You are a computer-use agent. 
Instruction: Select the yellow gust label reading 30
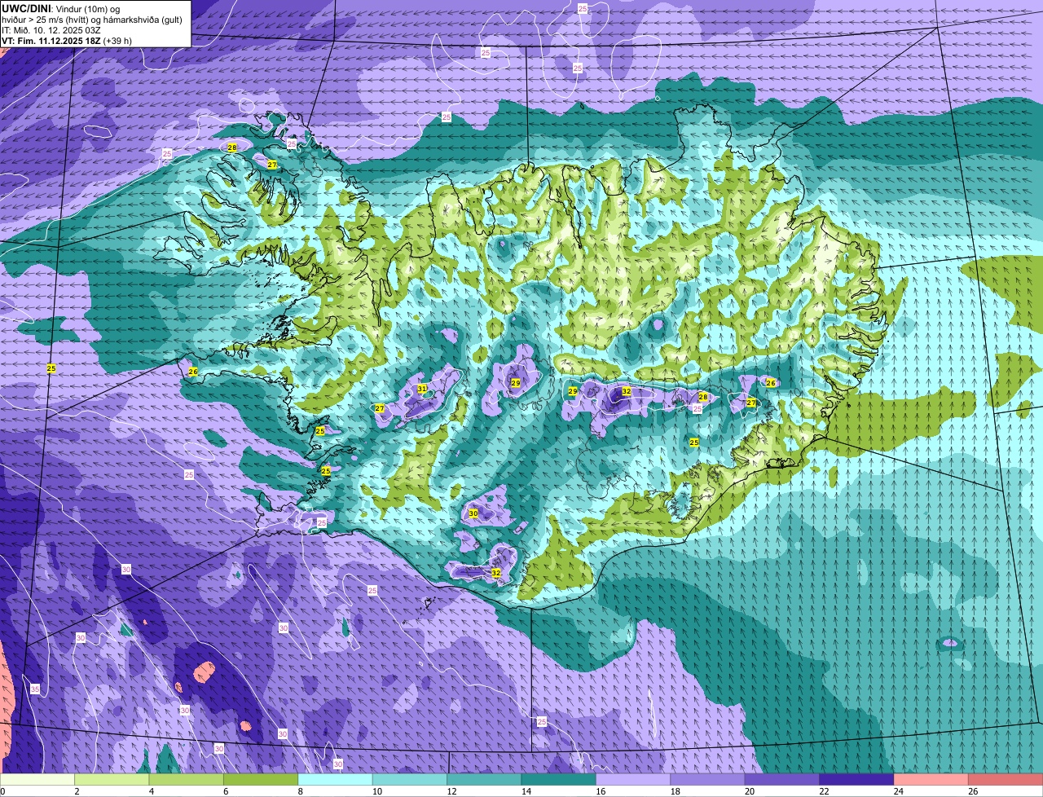pyautogui.click(x=473, y=513)
